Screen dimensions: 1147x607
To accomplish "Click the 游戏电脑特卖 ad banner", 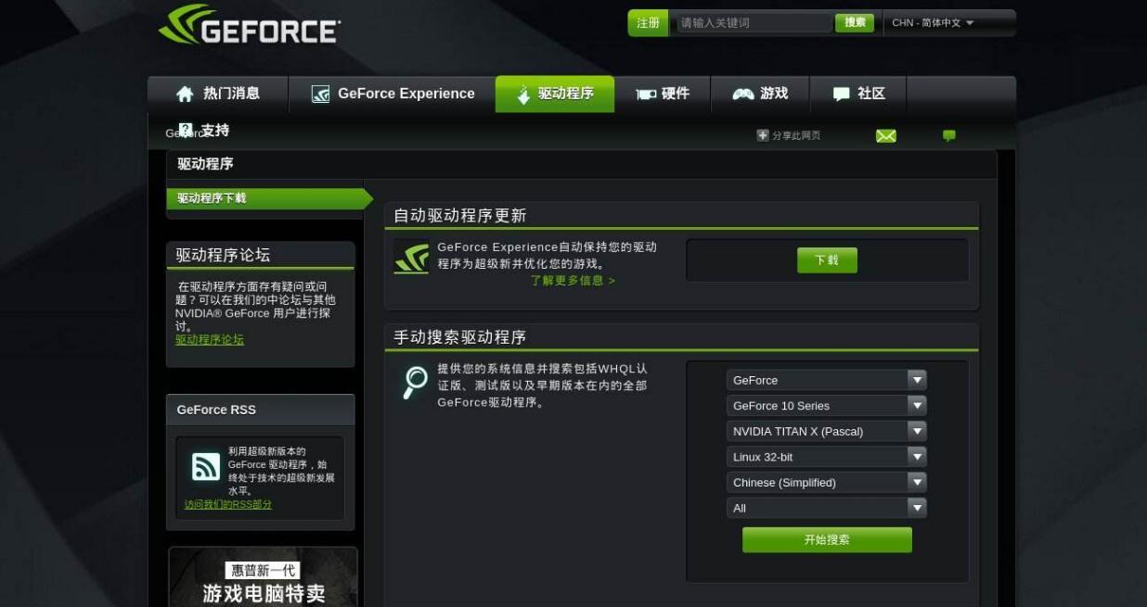I will (x=264, y=576).
